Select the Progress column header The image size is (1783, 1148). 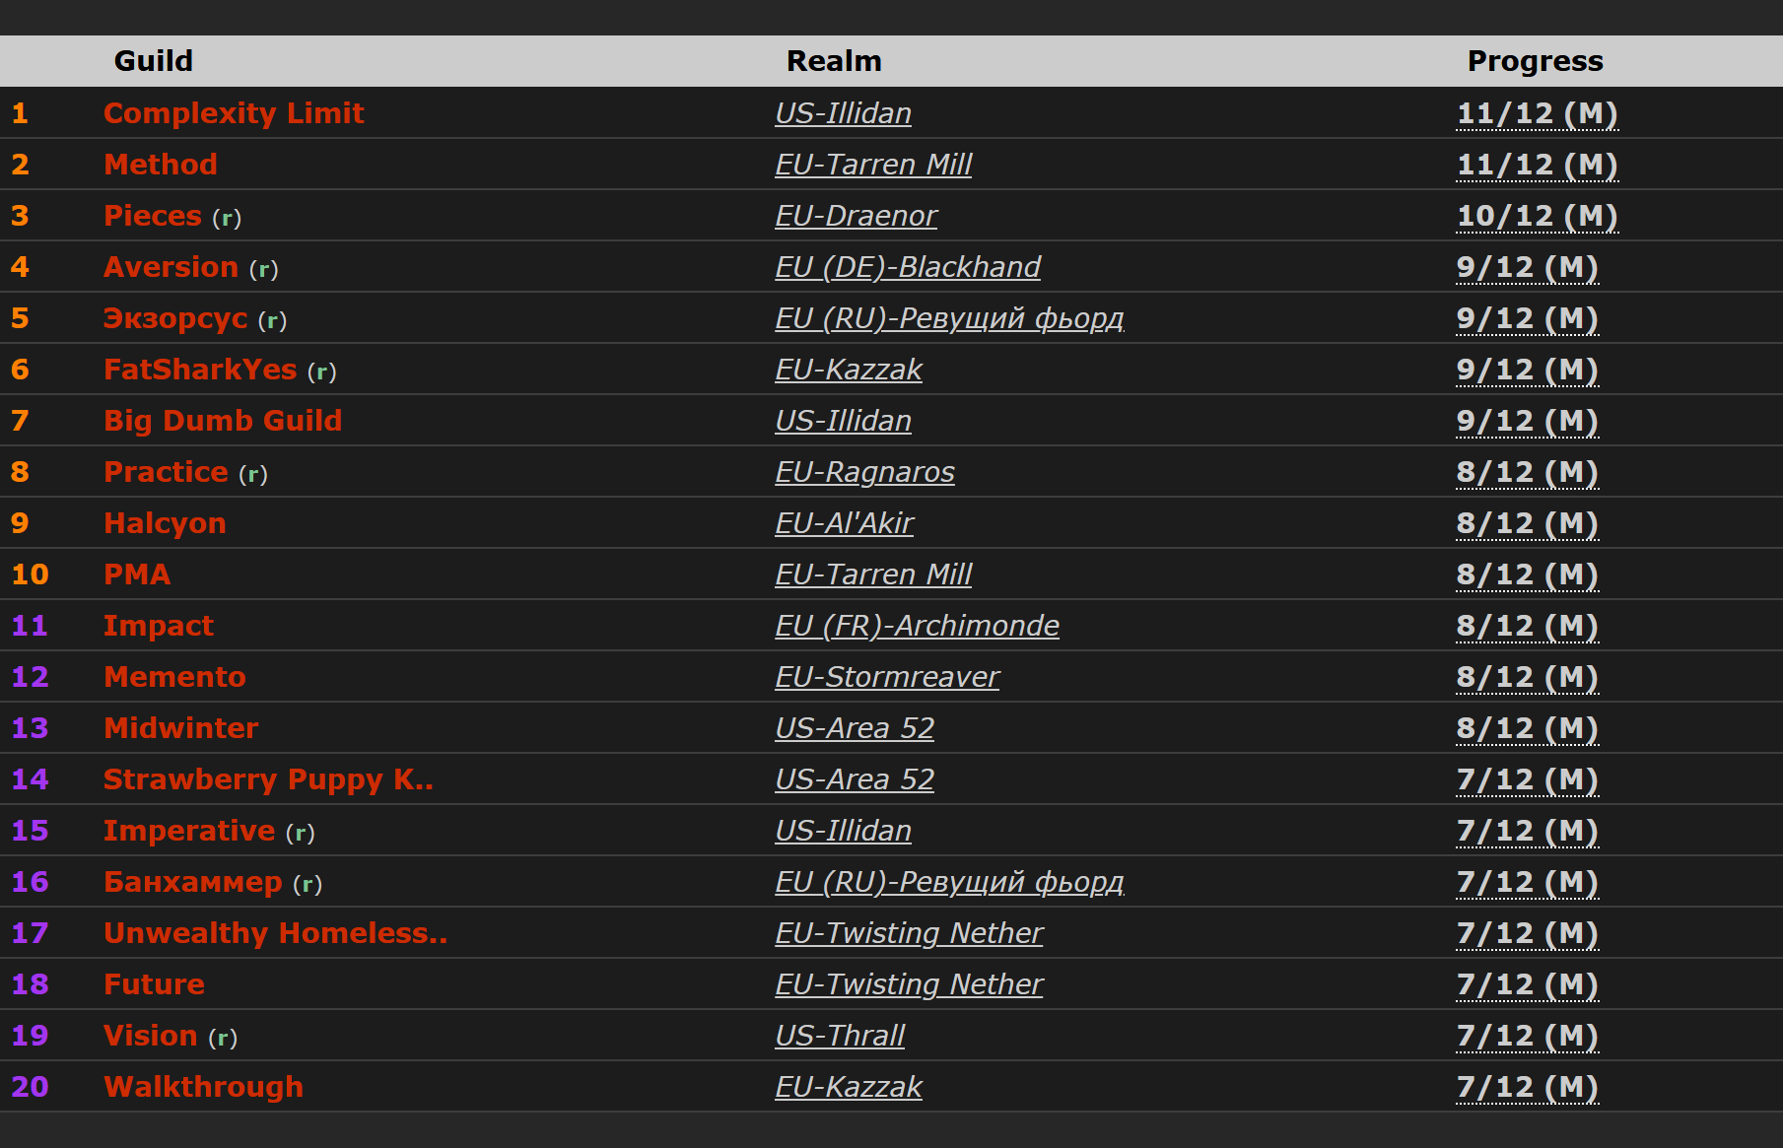[1535, 61]
